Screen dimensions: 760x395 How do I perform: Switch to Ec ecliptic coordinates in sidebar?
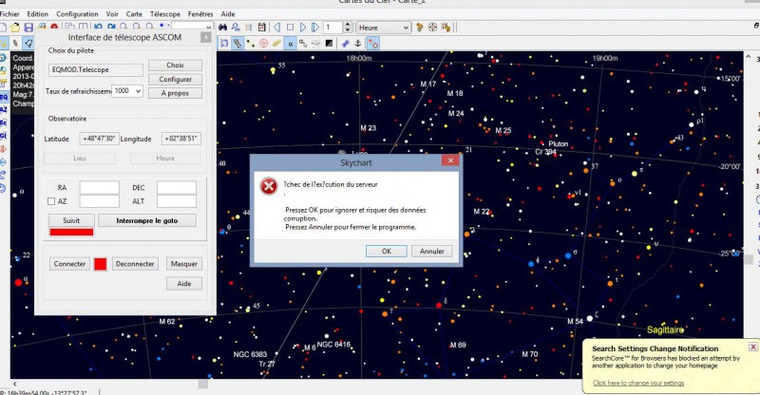tap(4, 123)
